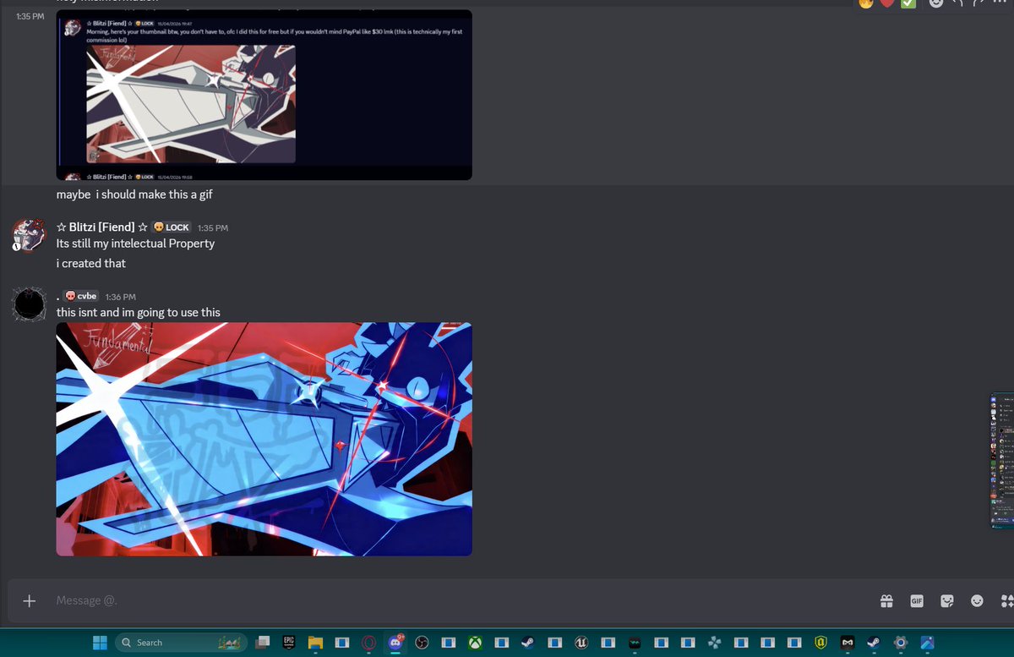
Task: Click the 1:35 PM timestamp beside the LOCK tag
Action: tap(213, 227)
